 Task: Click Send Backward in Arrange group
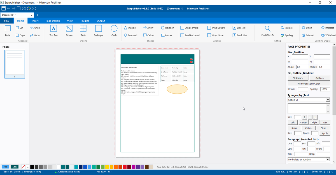coord(190,35)
